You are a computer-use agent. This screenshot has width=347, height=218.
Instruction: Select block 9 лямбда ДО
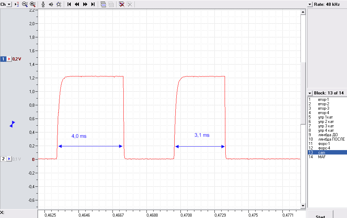coord(327,135)
